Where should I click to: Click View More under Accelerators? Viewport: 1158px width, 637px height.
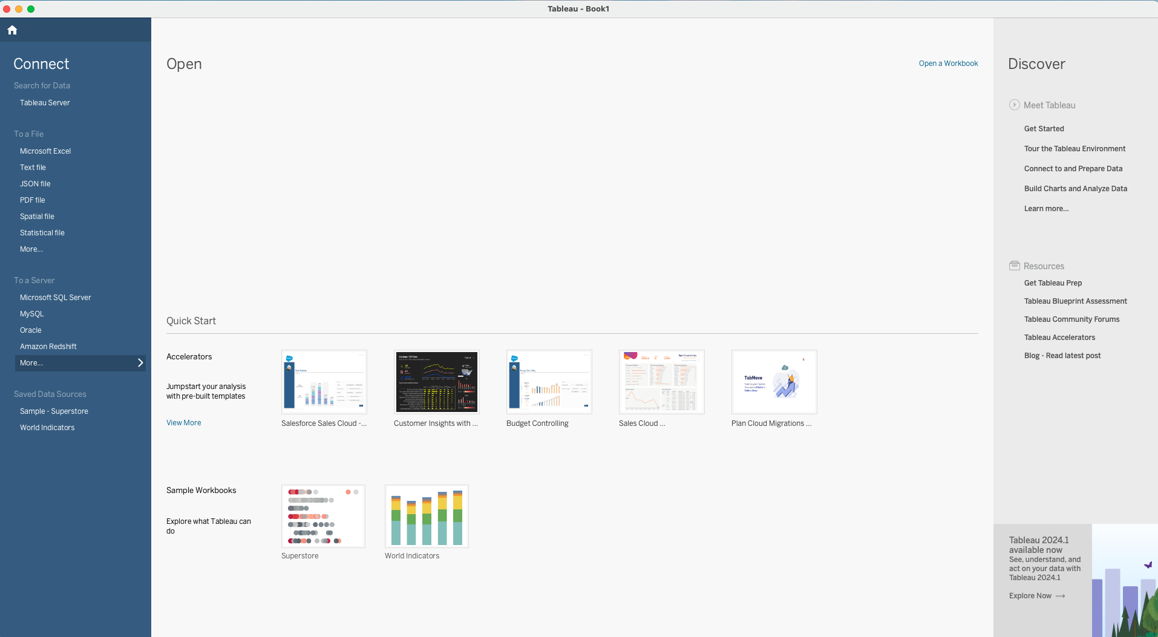(184, 423)
